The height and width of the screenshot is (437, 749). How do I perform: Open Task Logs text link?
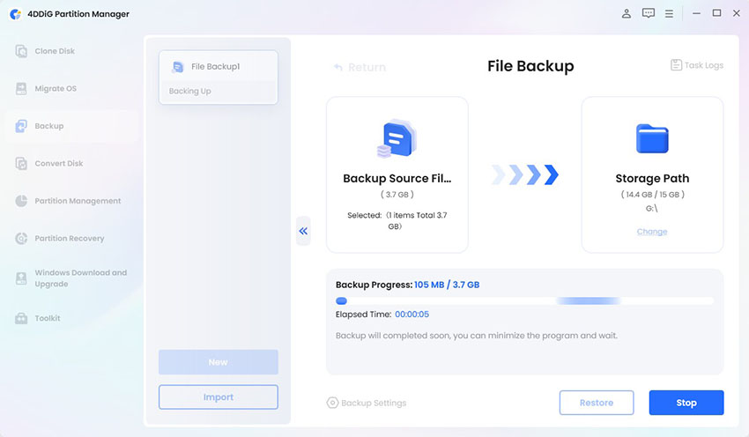click(x=704, y=65)
